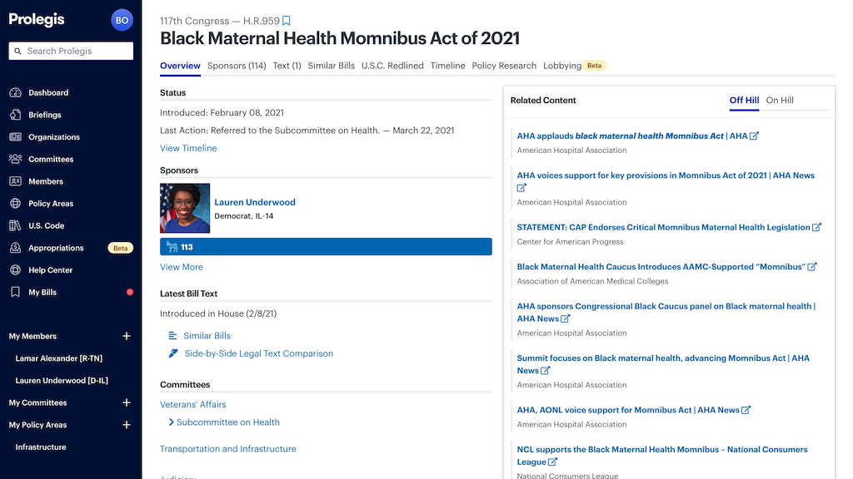Add a member with My Members plus
Screen dimensions: 853x479
coord(127,336)
